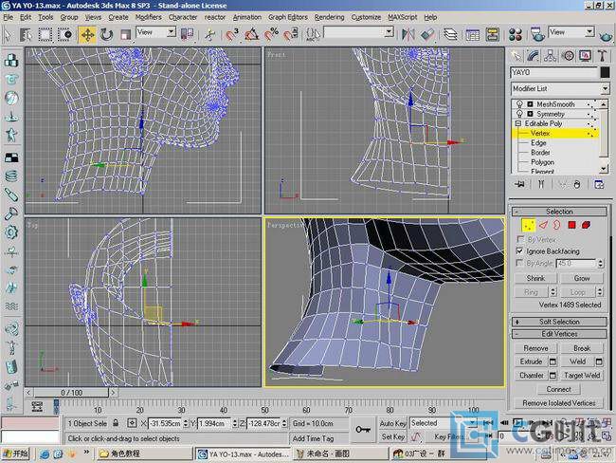Toggle 3D Snaps icon

[x=232, y=34]
